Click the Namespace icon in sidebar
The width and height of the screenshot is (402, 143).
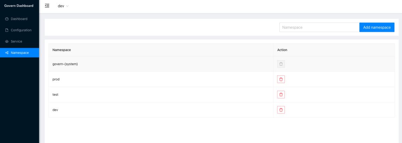7,53
